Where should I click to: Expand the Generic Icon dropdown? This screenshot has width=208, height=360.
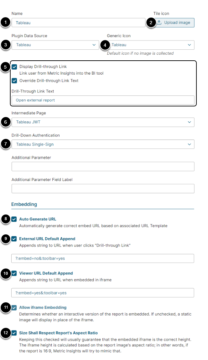coord(151,45)
